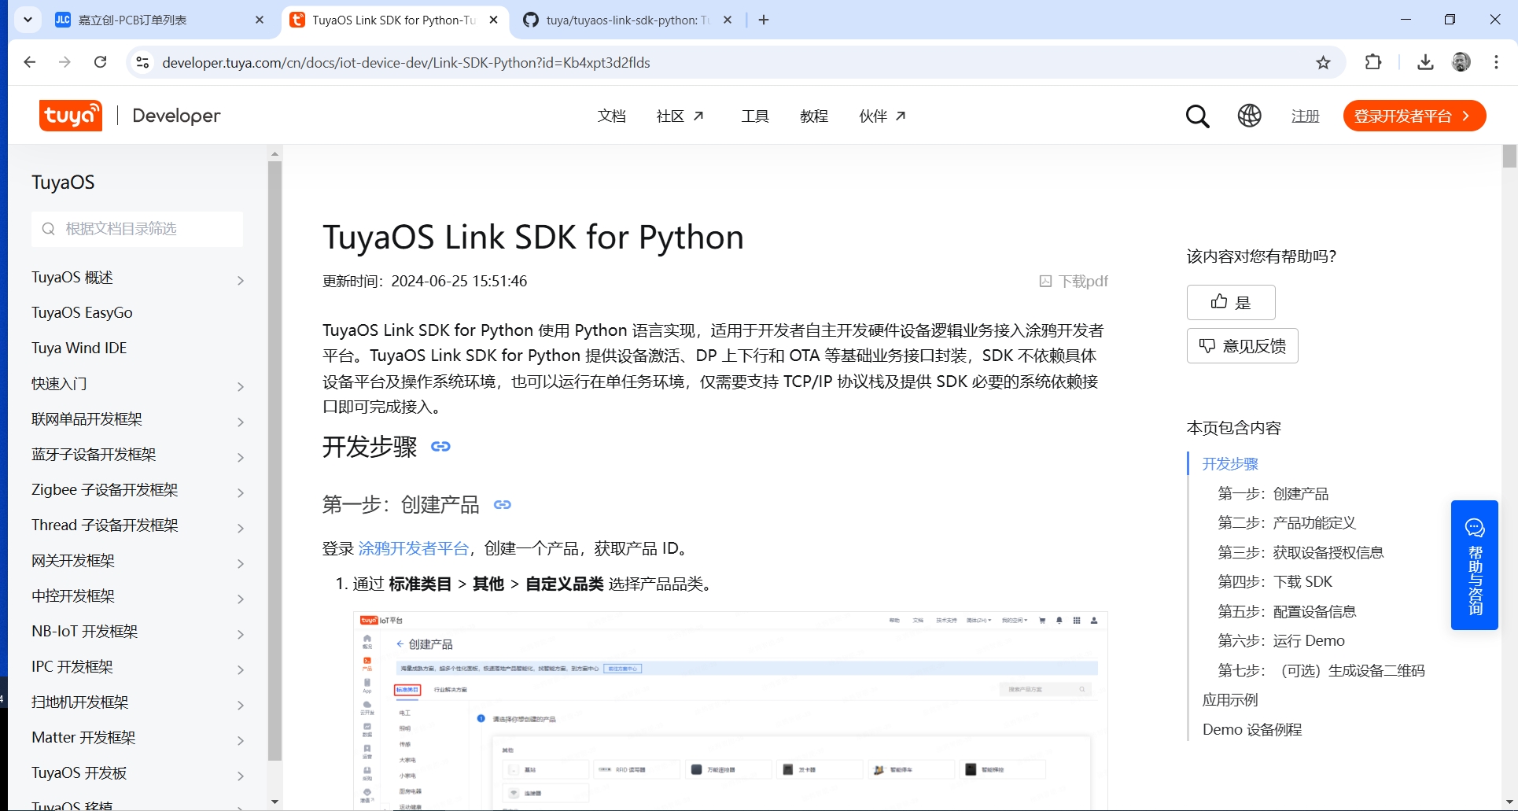1518x811 pixels.
Task: Jump to 第四步：下载 SDK section
Action: point(1275,582)
